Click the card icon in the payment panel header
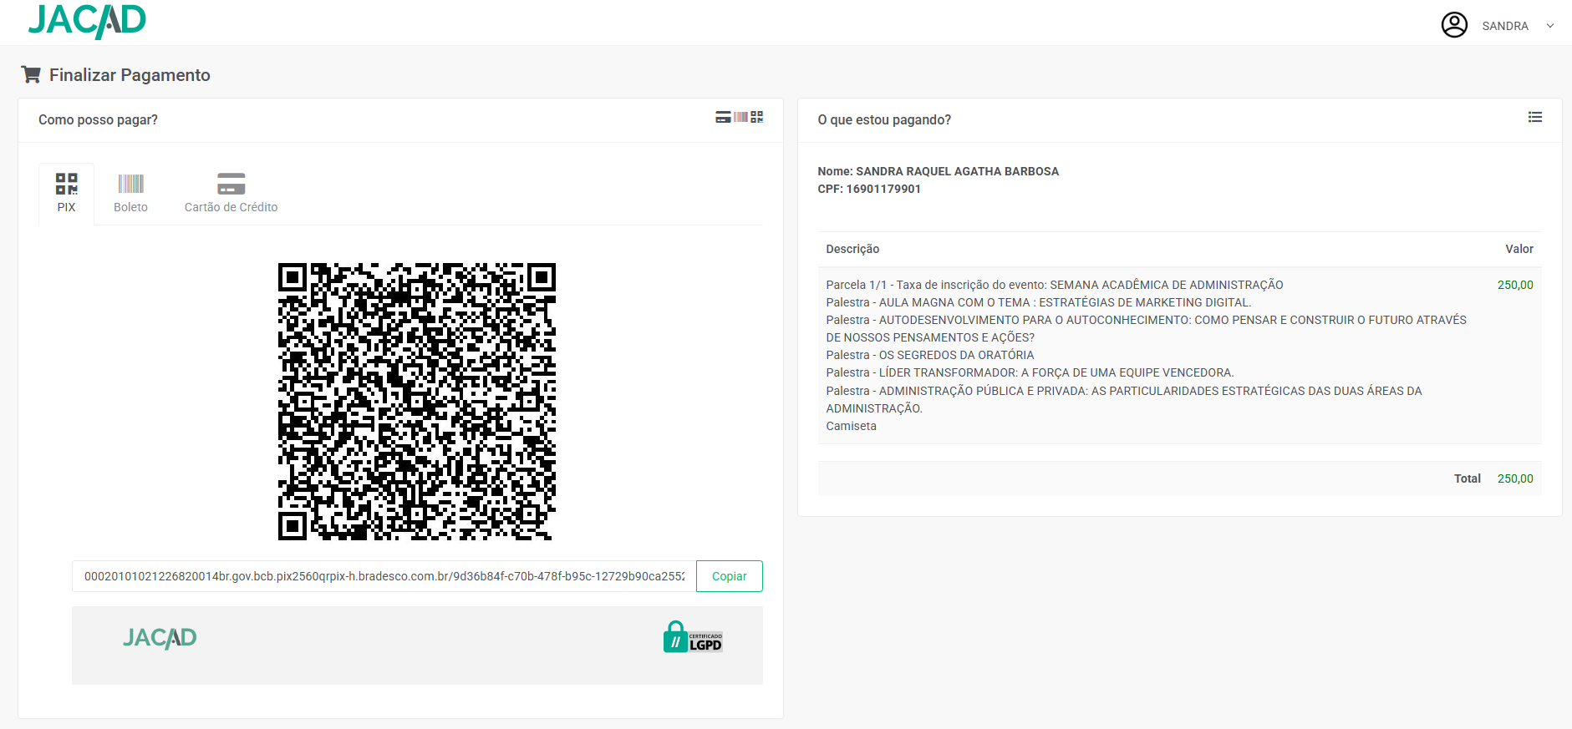 [x=723, y=117]
